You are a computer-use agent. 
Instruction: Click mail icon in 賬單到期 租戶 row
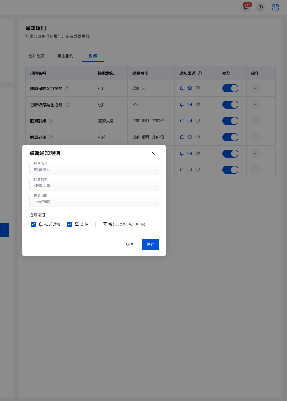pos(190,137)
